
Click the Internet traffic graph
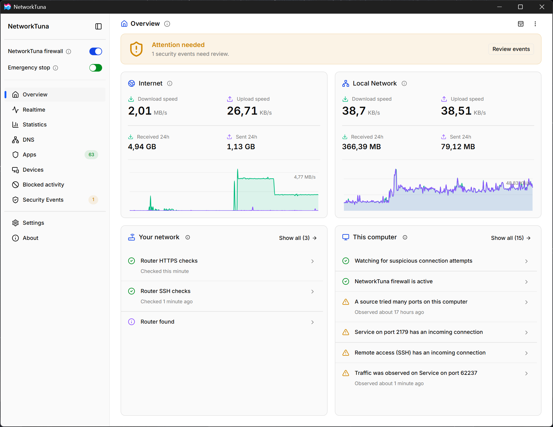point(224,190)
